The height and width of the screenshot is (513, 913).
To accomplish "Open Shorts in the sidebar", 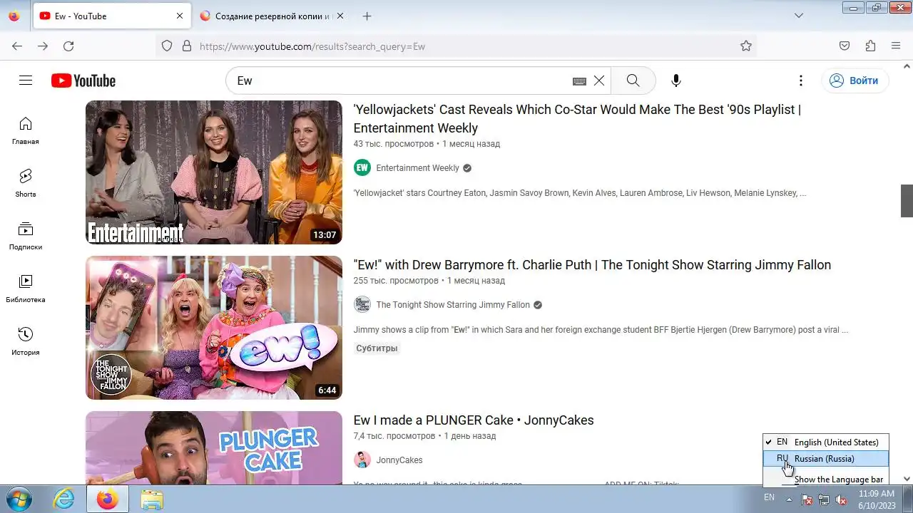I will point(26,184).
